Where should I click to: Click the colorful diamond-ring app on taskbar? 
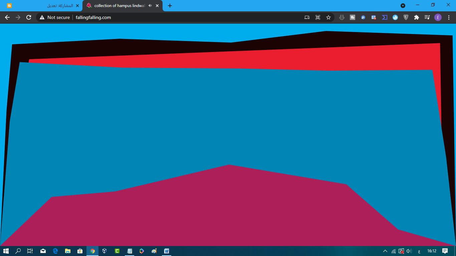[142, 251]
